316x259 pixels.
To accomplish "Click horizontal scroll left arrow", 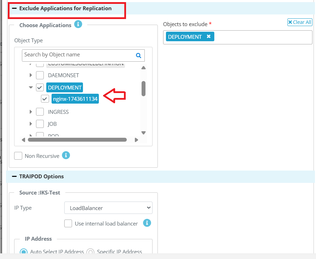I will tap(24, 140).
